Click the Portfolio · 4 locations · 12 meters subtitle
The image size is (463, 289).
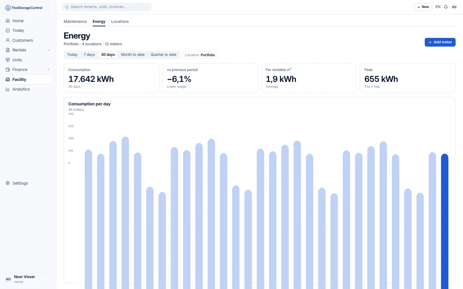[93, 44]
